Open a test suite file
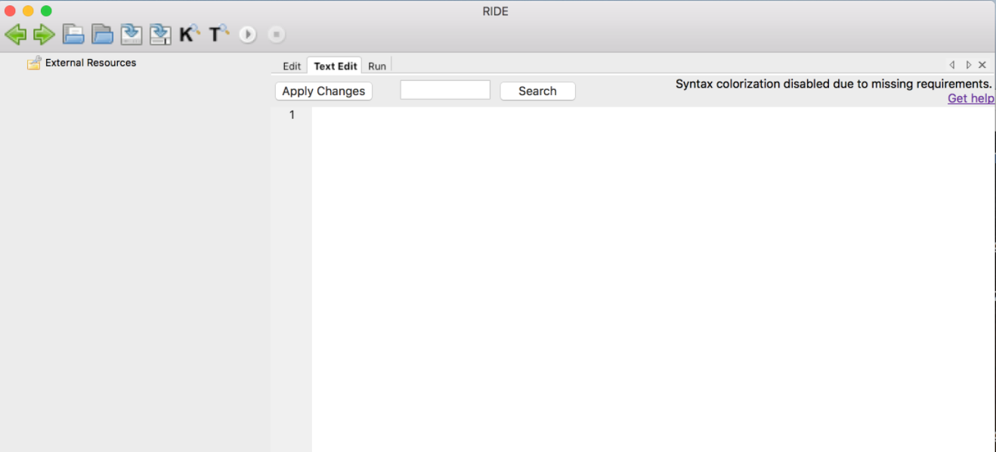Screen dimensions: 996x452 click(73, 33)
